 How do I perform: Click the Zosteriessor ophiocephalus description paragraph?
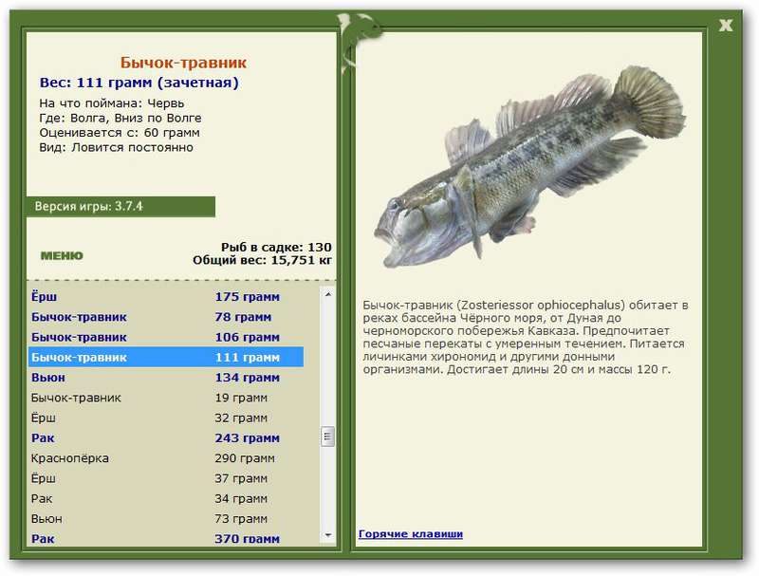tap(526, 338)
